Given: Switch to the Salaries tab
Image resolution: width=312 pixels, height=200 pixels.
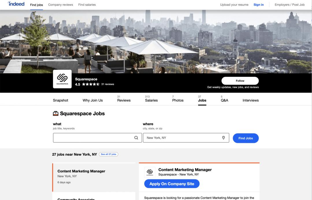Looking at the screenshot, I should 151,100.
